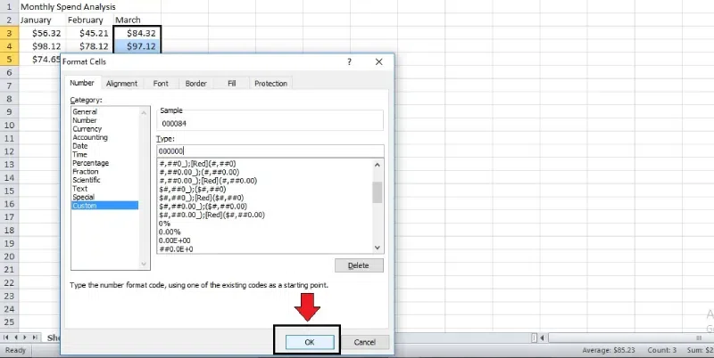Image resolution: width=714 pixels, height=358 pixels.
Task: Click the Category list scroll down arrow
Action: tap(145, 264)
